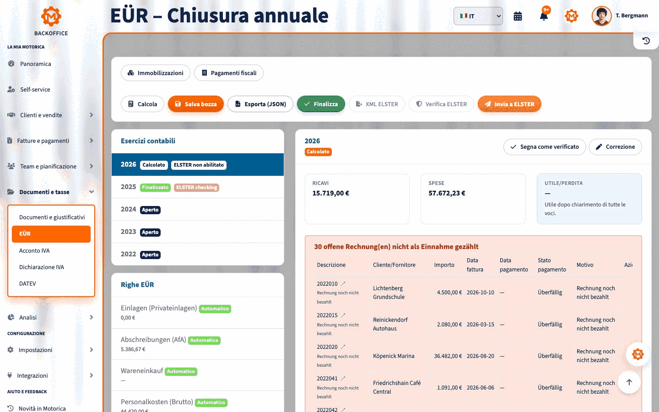
Task: Select fiscal year 2023 row
Action: [x=198, y=232]
